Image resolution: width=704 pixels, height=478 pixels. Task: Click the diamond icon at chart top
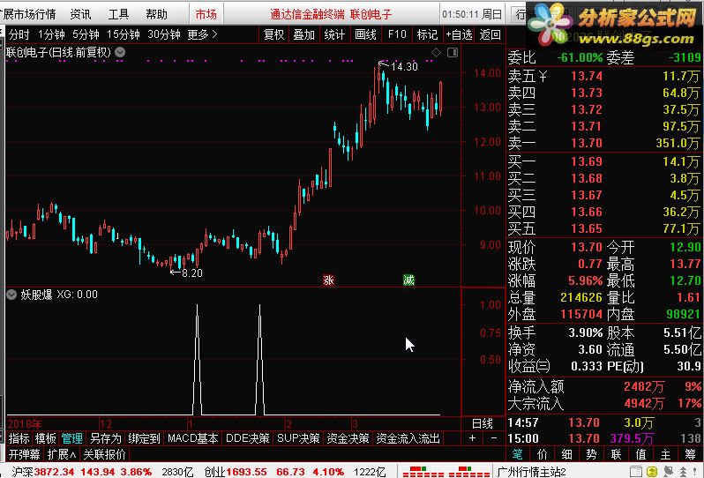pos(436,53)
